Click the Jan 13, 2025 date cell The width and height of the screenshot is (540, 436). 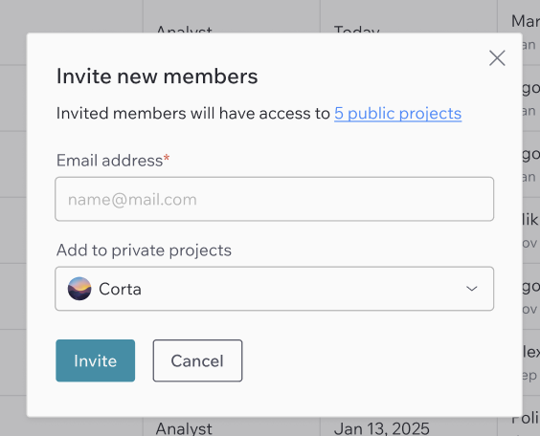(x=382, y=428)
